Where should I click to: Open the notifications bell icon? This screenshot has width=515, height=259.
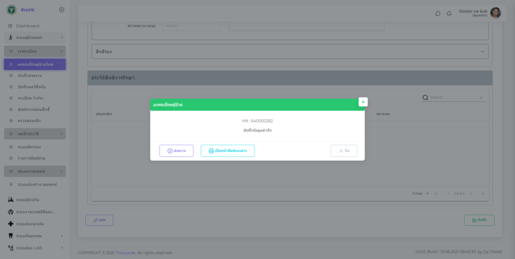point(449,14)
